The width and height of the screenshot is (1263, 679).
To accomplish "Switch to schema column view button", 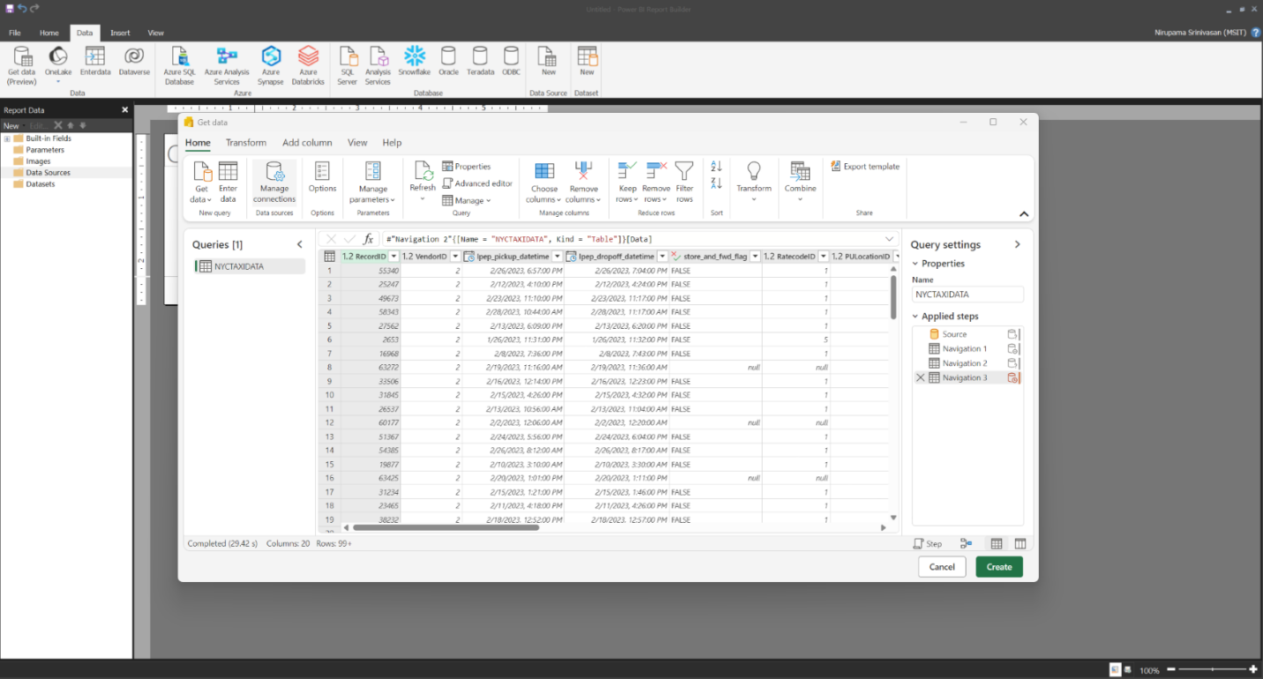I will tap(1020, 544).
